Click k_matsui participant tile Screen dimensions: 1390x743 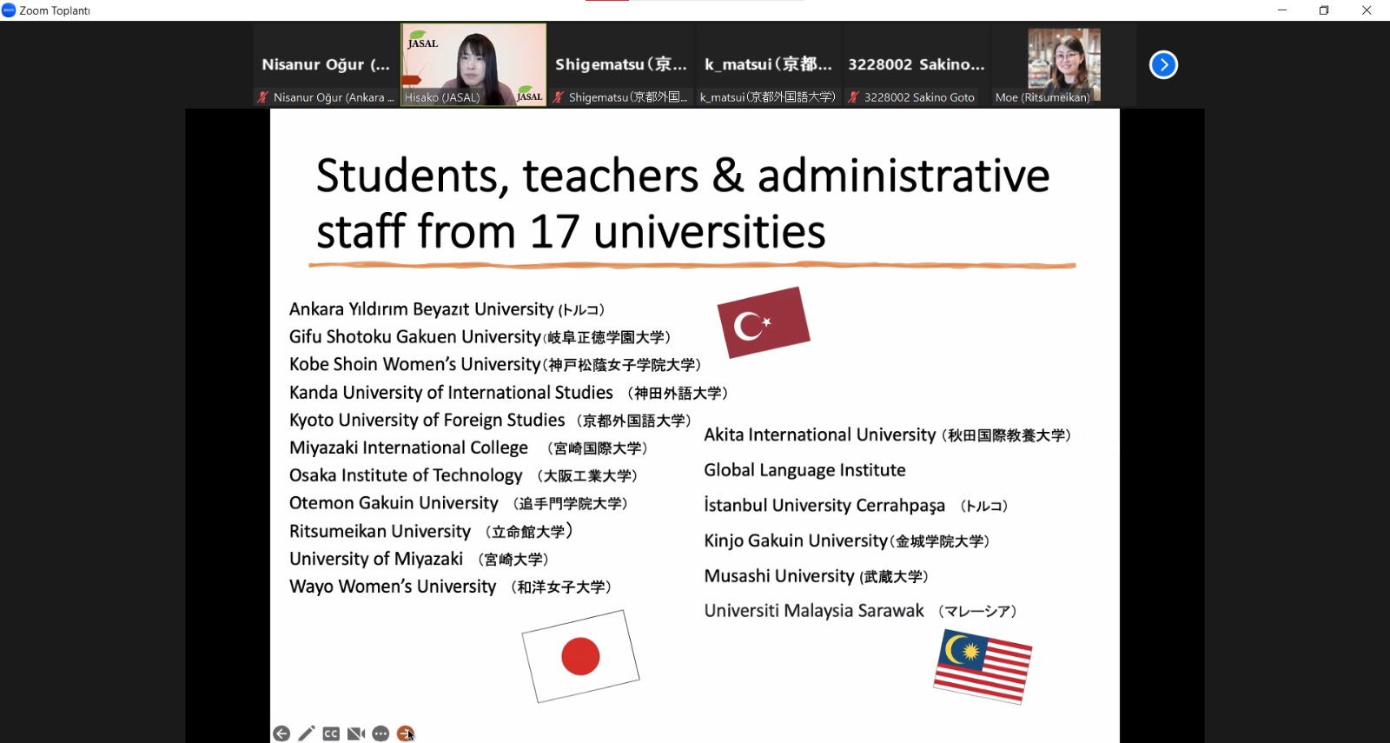[x=768, y=64]
